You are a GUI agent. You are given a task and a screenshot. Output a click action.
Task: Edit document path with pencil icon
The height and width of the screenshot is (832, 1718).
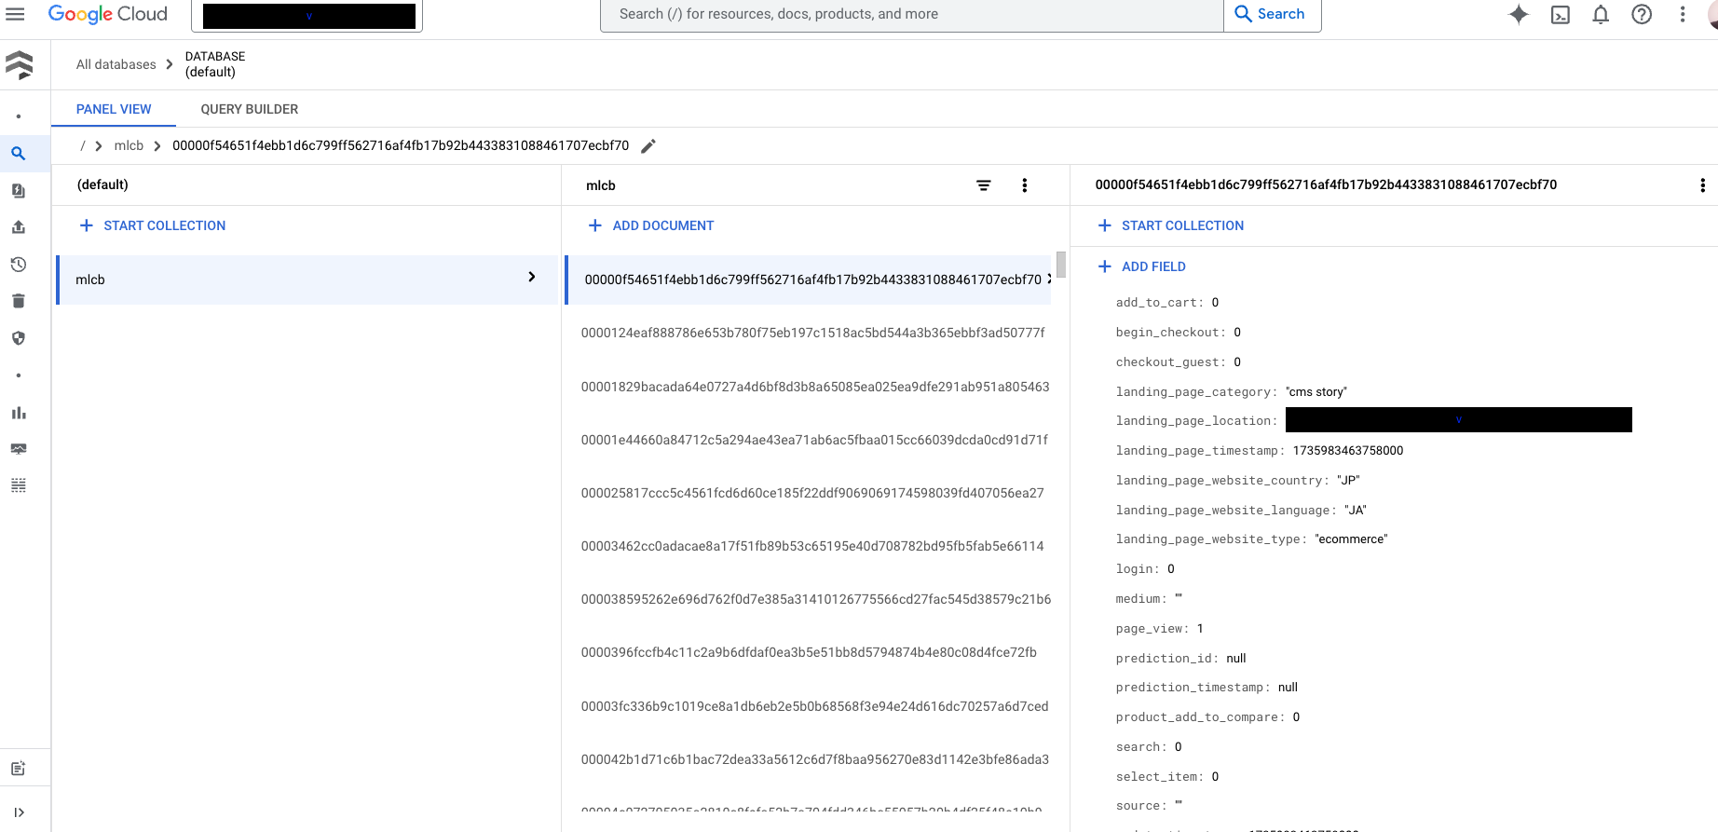(648, 146)
